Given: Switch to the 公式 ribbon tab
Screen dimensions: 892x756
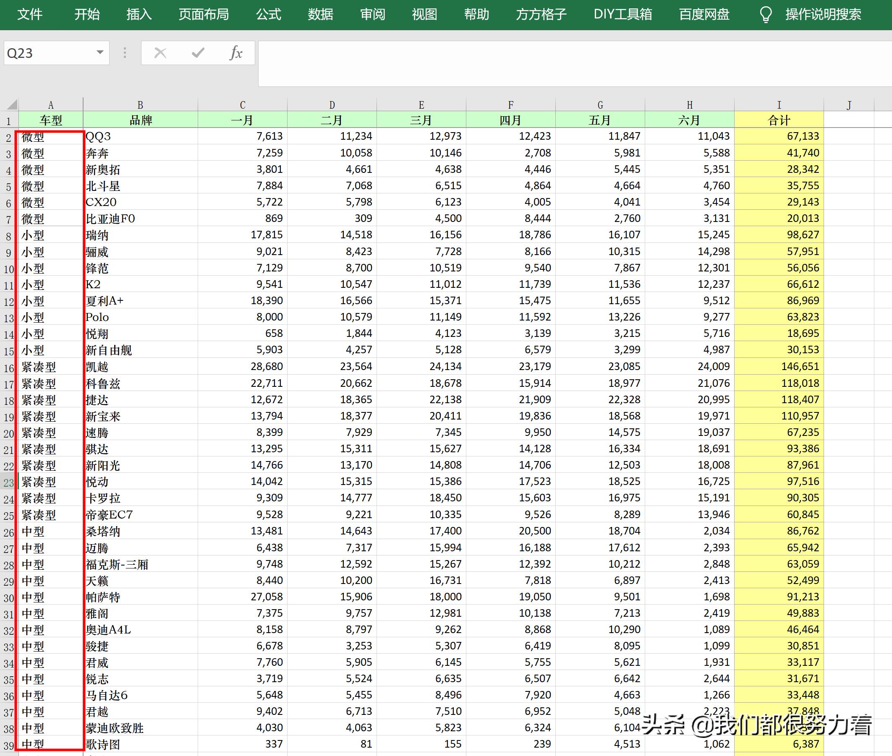Looking at the screenshot, I should 269,15.
